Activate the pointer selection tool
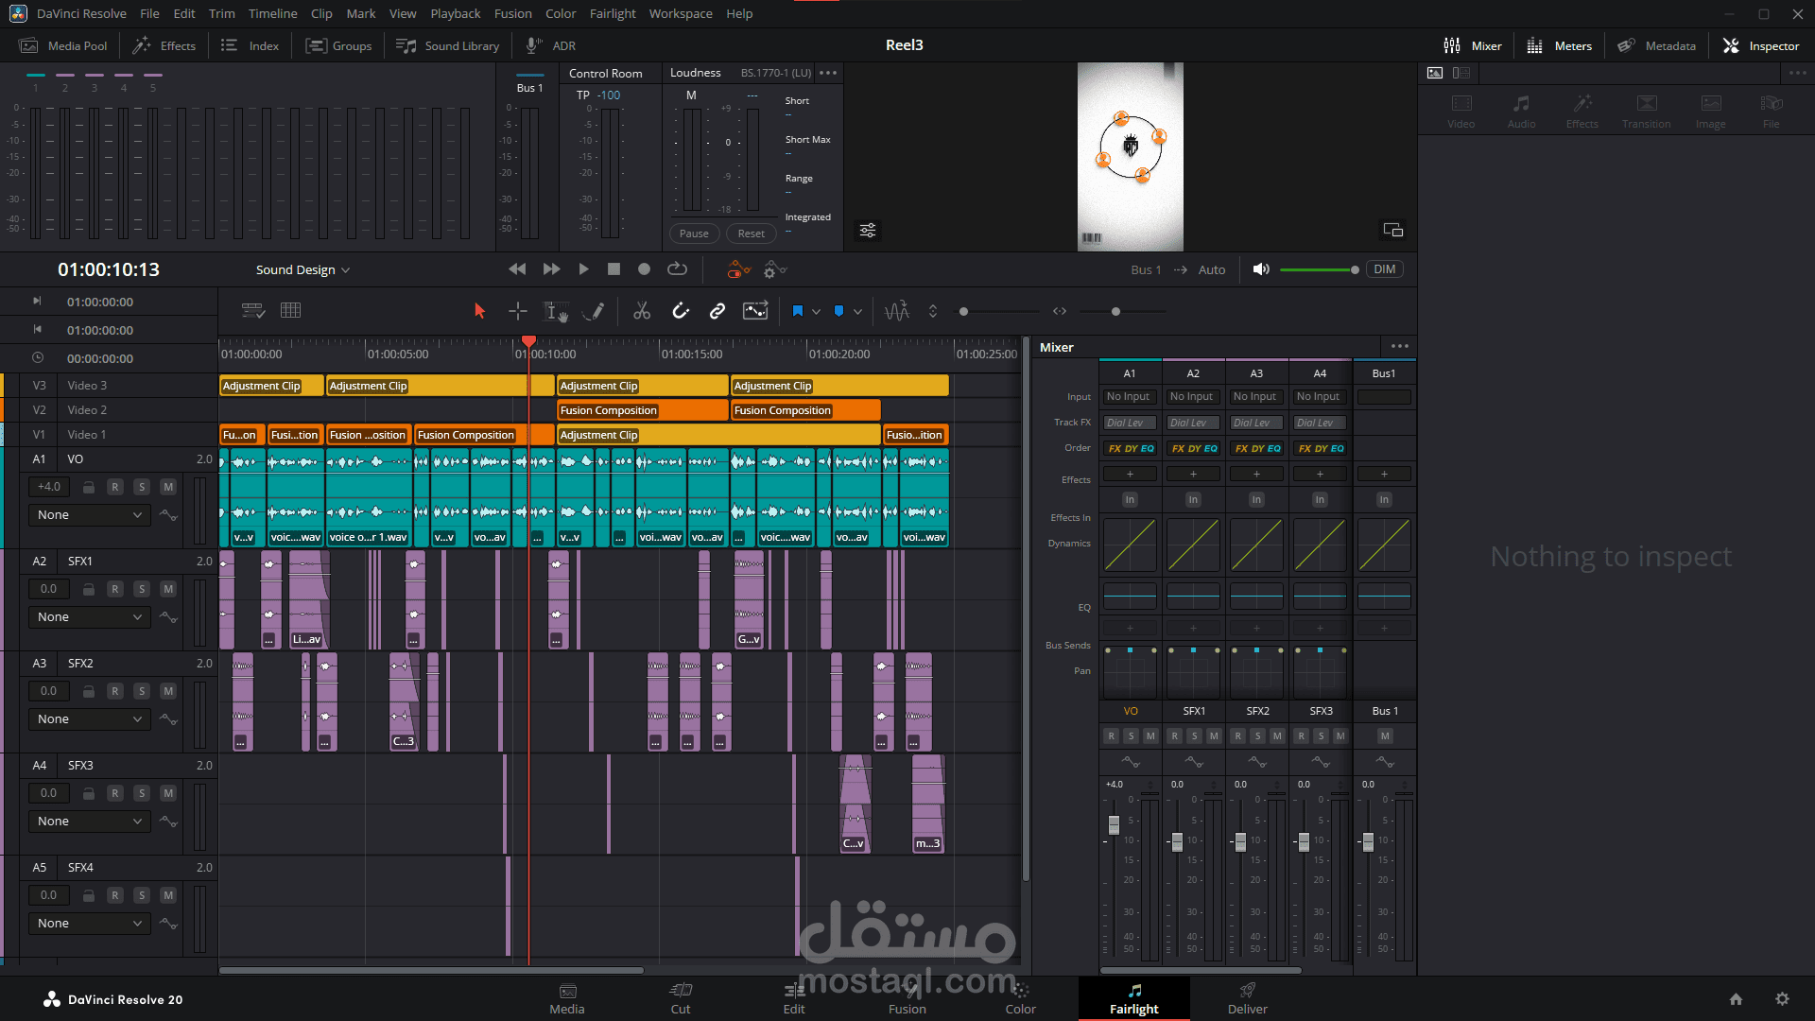 point(479,311)
